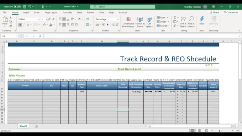Open Format as Table gallery
Screen dimensions: 242x136
pyautogui.click(x=140, y=22)
